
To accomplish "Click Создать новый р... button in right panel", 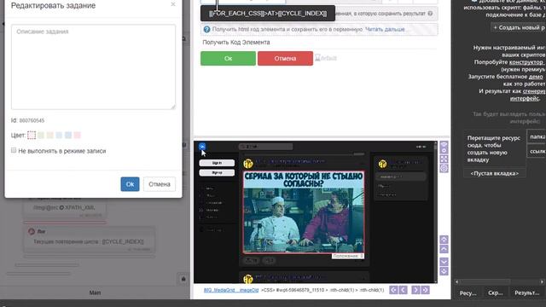I will (519, 27).
